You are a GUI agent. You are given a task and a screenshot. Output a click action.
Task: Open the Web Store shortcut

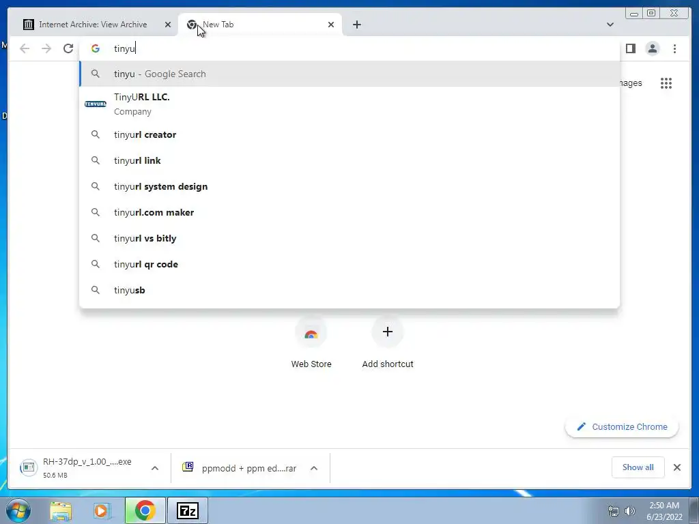click(x=311, y=344)
